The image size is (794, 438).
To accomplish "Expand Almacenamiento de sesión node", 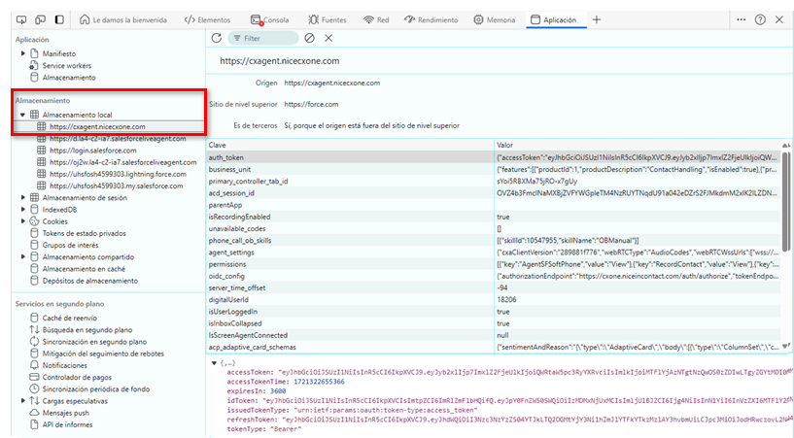I will pyautogui.click(x=22, y=197).
